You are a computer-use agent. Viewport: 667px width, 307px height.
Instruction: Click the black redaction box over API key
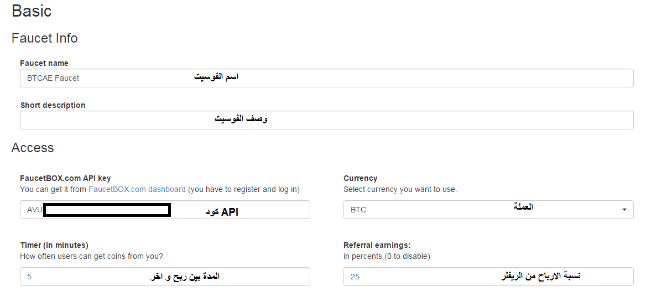pyautogui.click(x=107, y=210)
